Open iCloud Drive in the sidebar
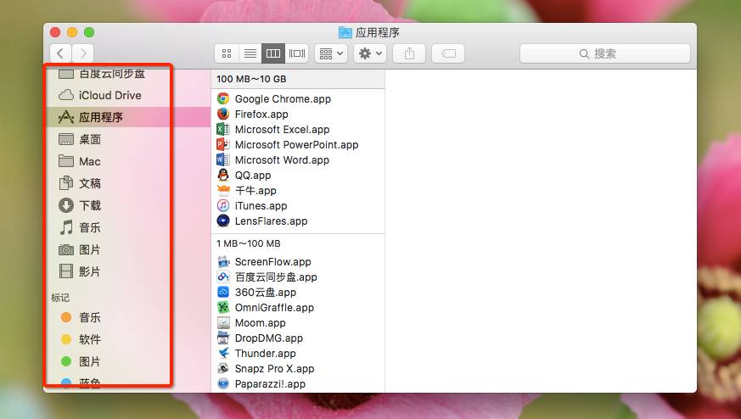The width and height of the screenshot is (741, 419). point(109,95)
